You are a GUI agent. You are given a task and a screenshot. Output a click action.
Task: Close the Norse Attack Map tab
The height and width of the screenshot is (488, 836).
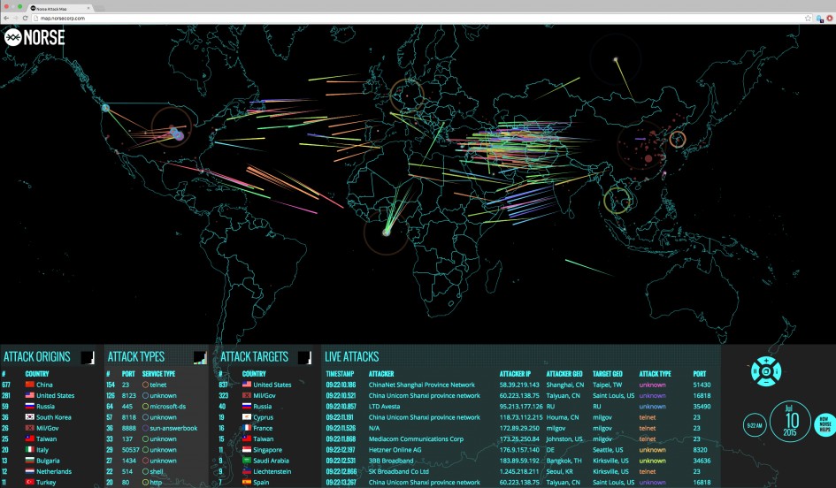pos(88,9)
